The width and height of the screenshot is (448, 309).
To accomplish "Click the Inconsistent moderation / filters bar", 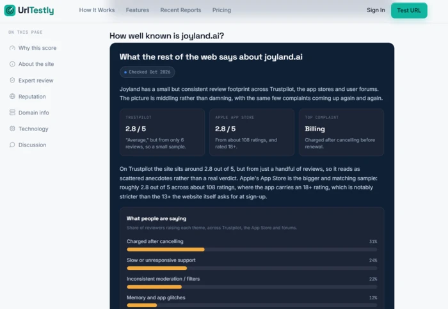I will (x=252, y=287).
